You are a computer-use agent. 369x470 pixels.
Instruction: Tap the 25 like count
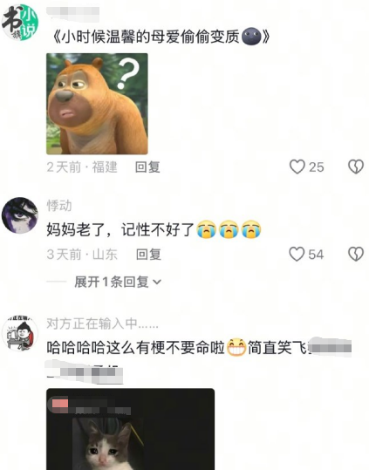coord(317,167)
